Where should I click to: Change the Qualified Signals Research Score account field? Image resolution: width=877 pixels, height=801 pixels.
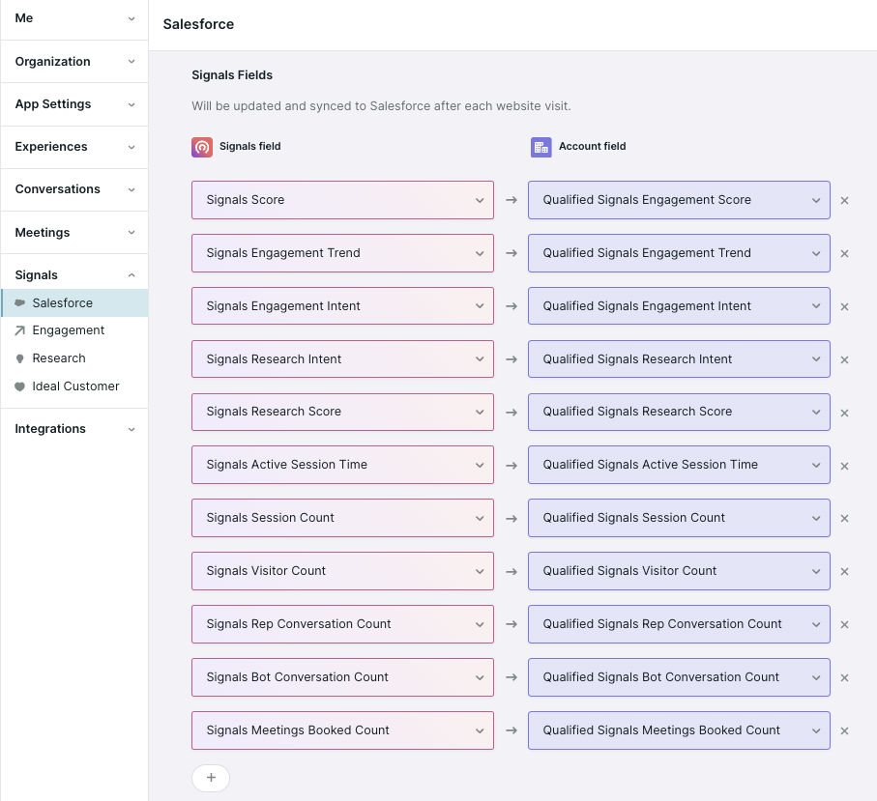[x=679, y=412]
